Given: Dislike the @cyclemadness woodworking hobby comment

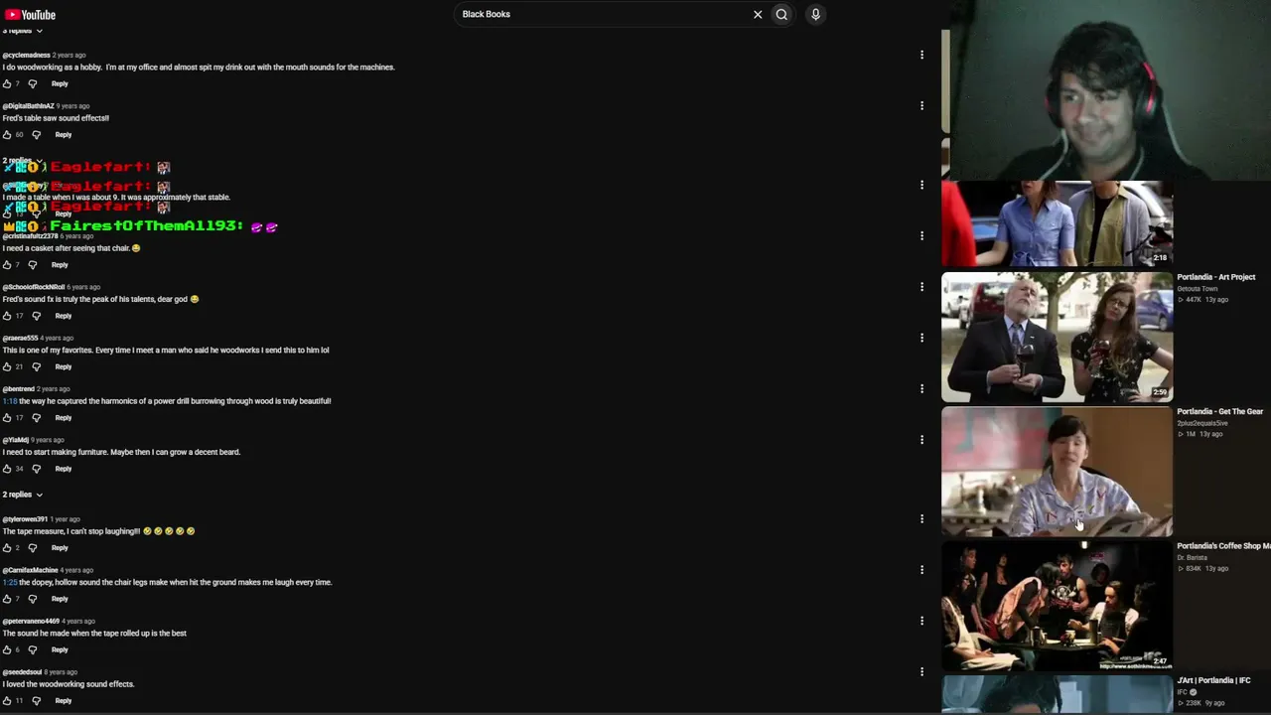Looking at the screenshot, I should coord(33,83).
